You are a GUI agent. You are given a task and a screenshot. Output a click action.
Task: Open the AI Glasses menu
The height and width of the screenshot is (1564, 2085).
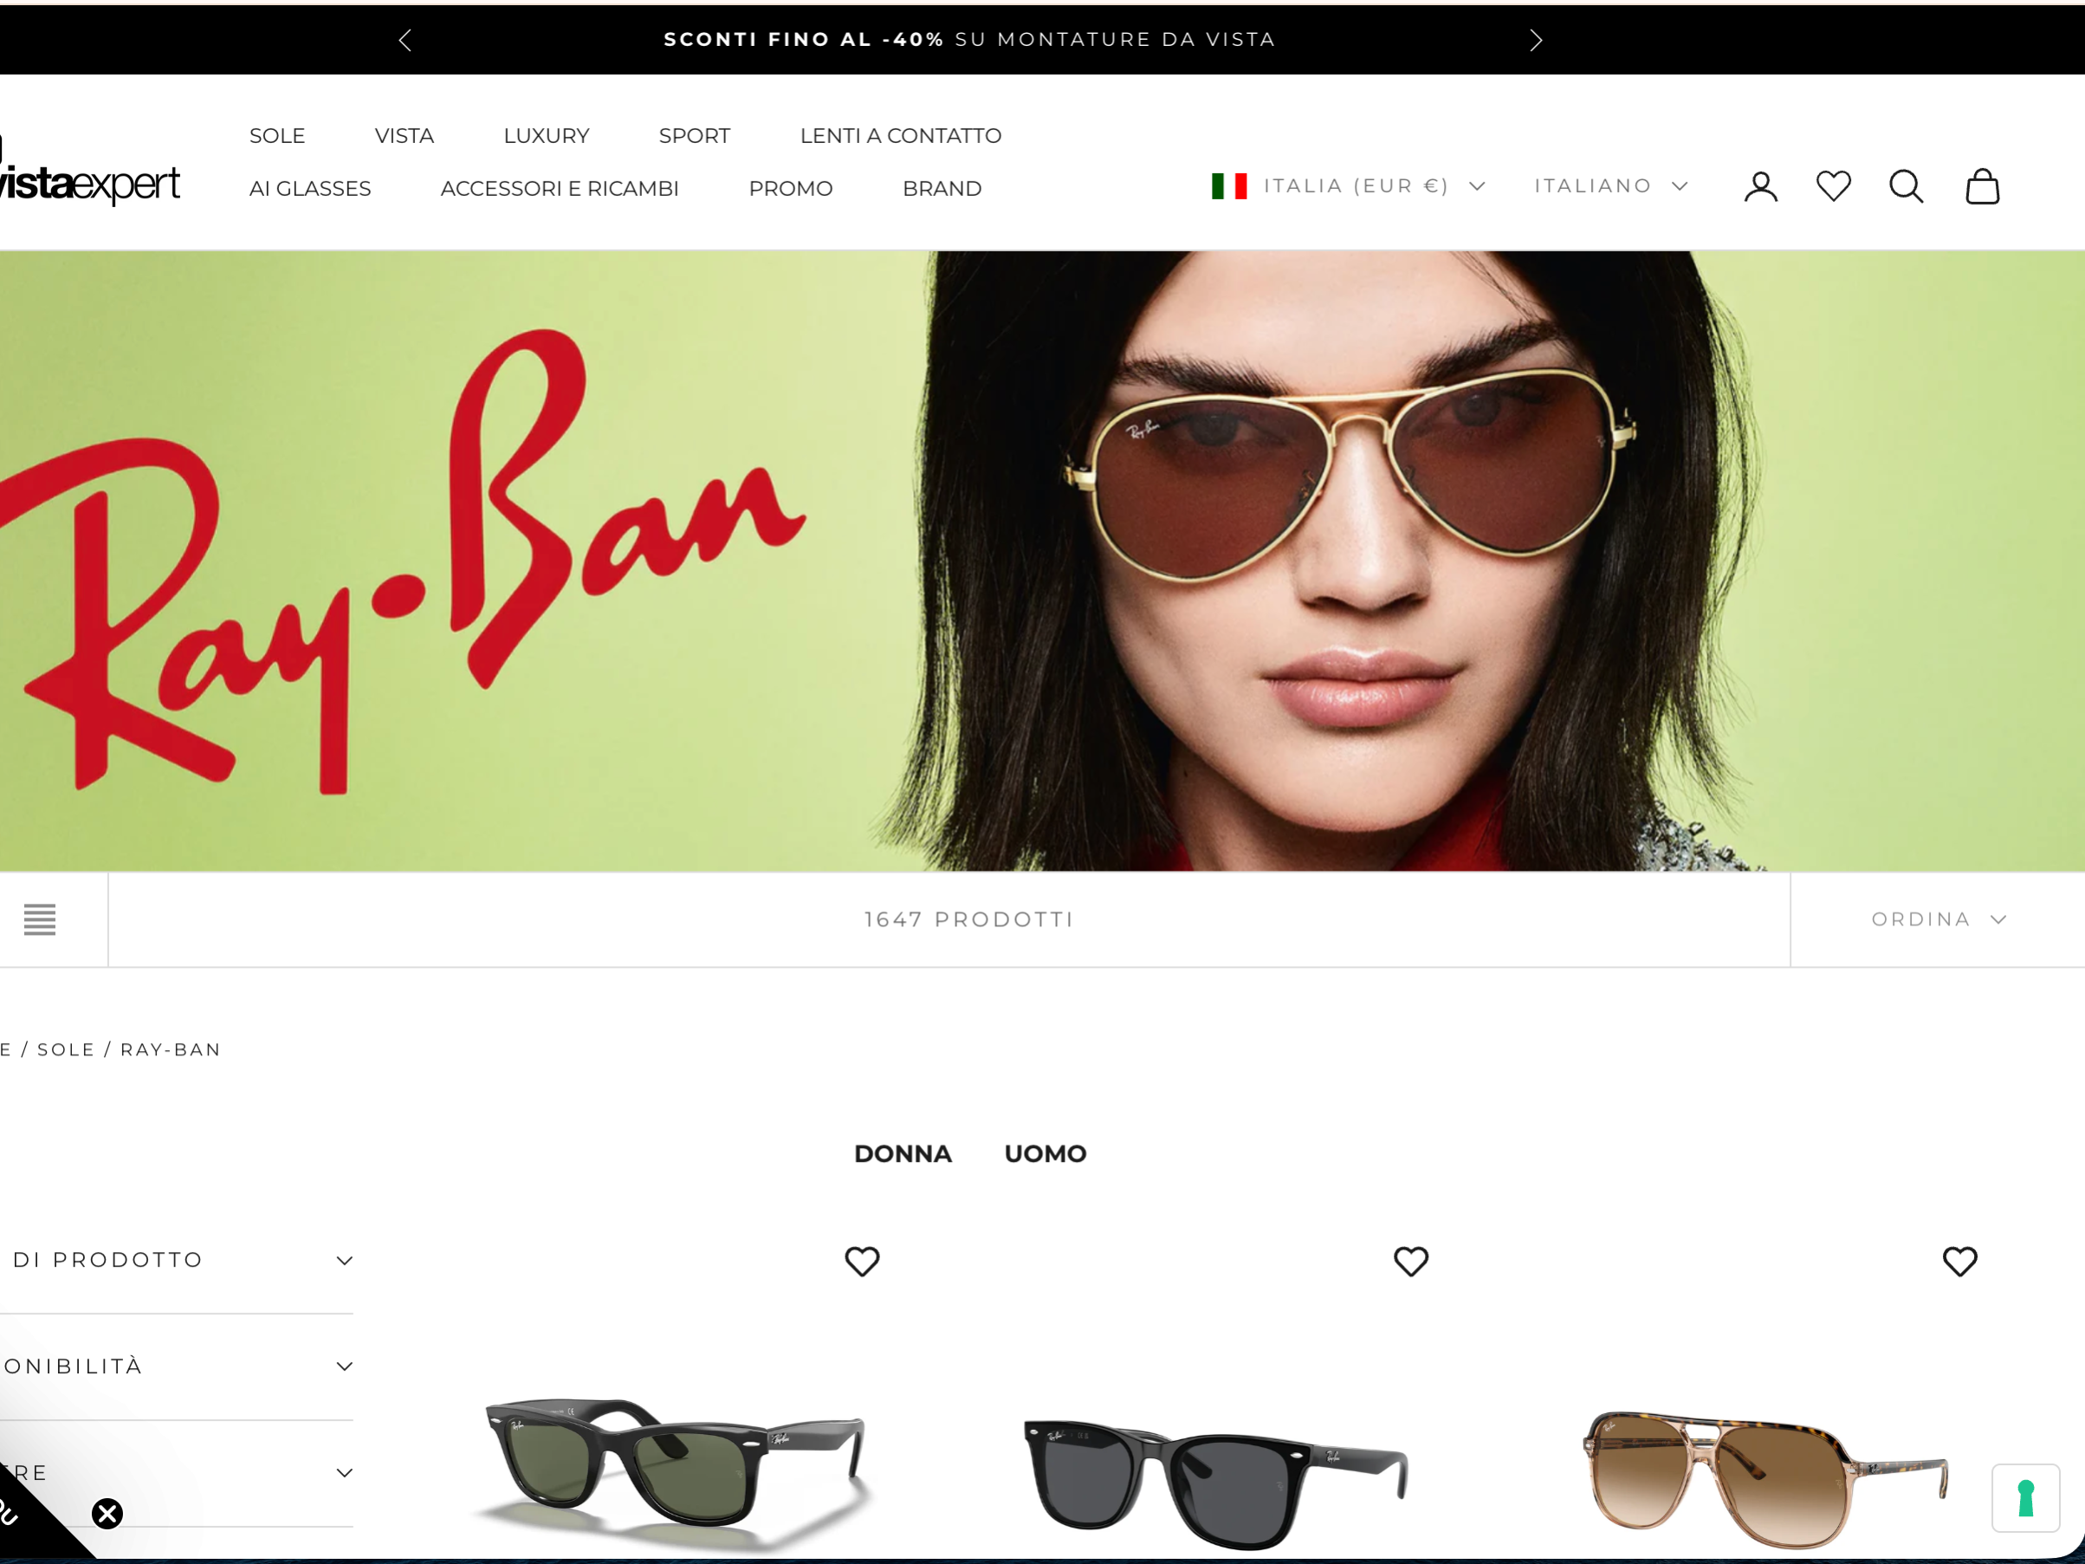(x=310, y=189)
